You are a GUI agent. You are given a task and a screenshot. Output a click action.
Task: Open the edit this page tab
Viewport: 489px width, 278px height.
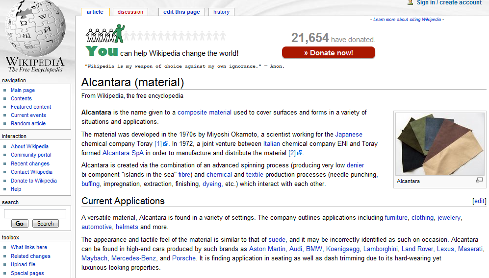[181, 12]
